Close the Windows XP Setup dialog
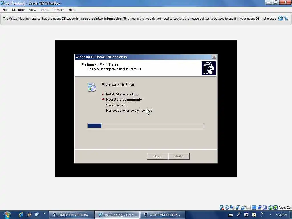Viewport: 292px width, 219px height. coord(214,57)
